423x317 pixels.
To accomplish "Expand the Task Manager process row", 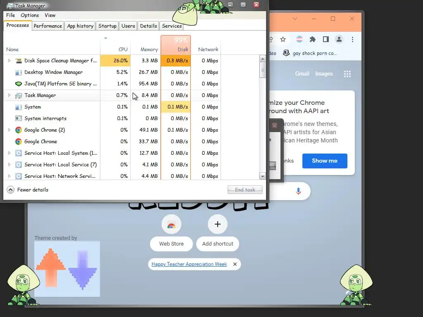I will coord(9,95).
